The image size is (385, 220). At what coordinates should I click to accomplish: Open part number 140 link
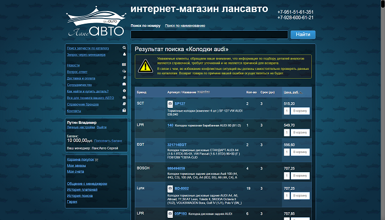click(170, 125)
